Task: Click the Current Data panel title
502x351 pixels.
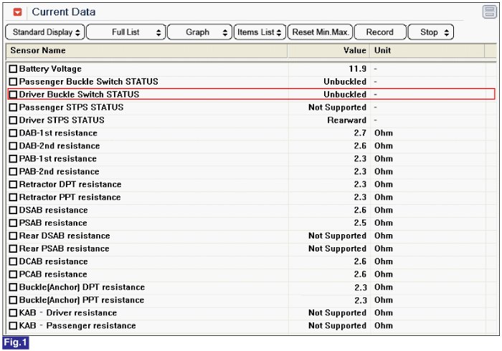Action: (x=64, y=12)
